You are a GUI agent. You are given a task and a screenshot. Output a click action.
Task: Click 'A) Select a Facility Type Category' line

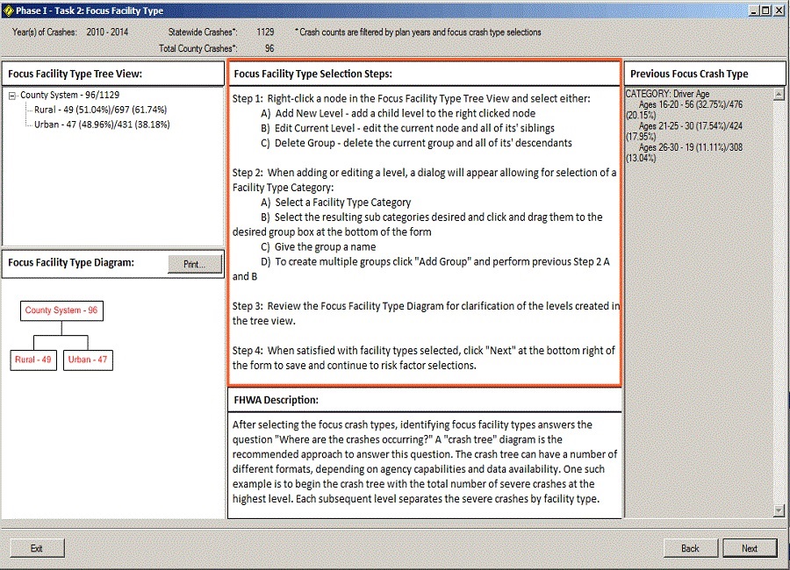(335, 203)
